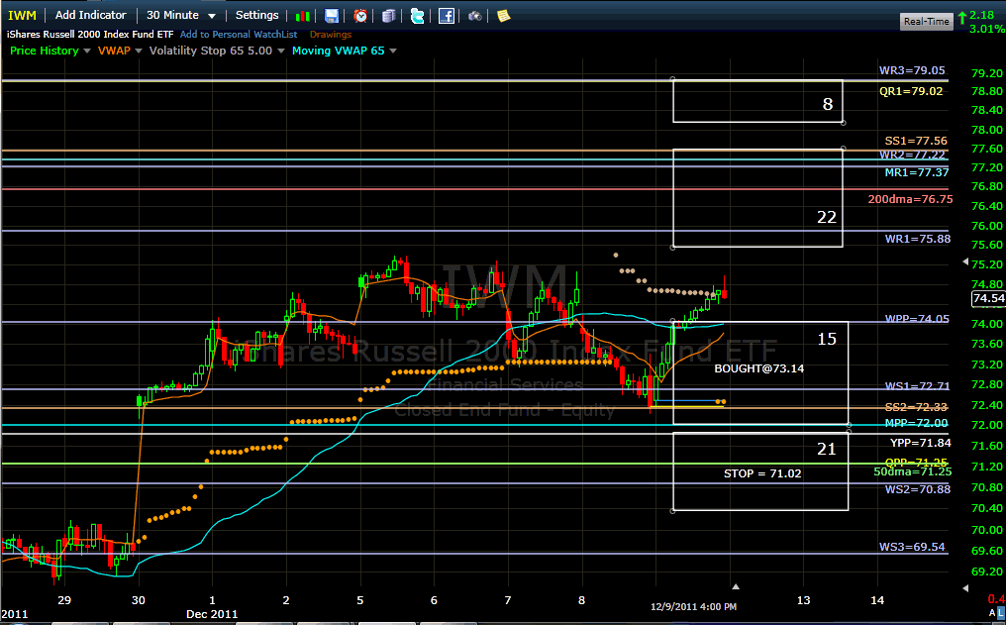Click the WS1=72.71 support label
Screen dimensions: 1006x625
coord(918,385)
